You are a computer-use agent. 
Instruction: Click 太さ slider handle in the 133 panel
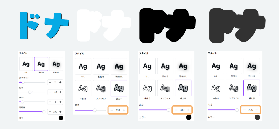(95, 110)
